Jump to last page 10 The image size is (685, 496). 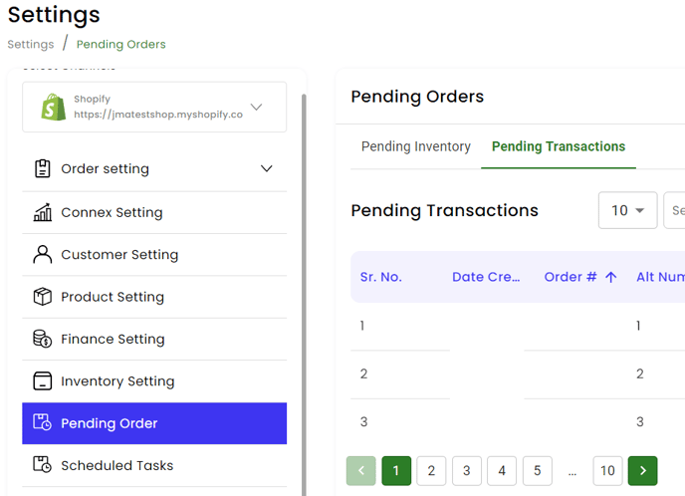coord(607,471)
